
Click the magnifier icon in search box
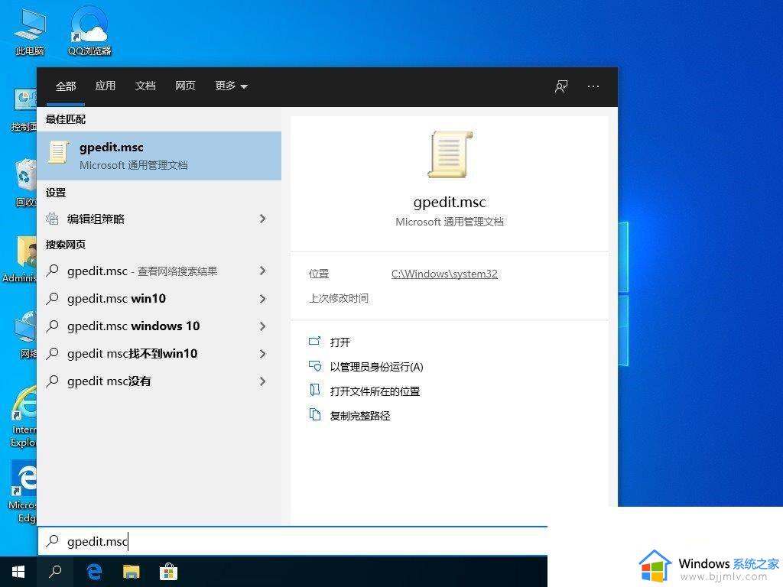(53, 541)
